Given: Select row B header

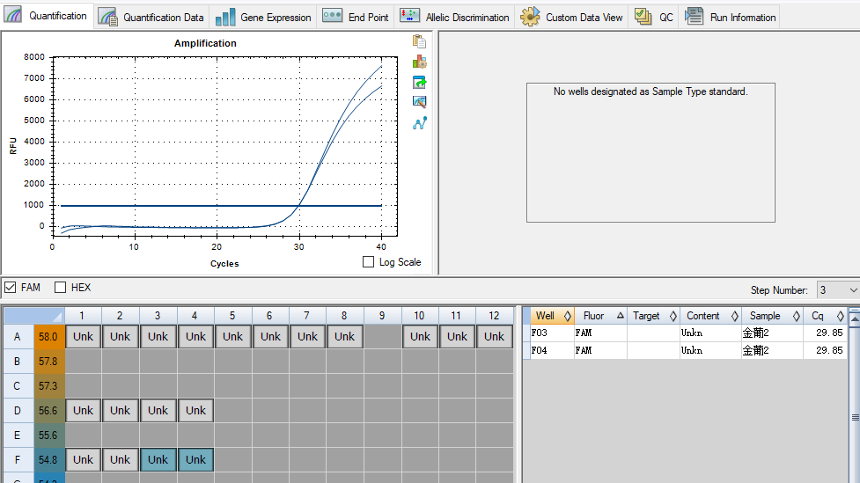Looking at the screenshot, I should tap(18, 362).
